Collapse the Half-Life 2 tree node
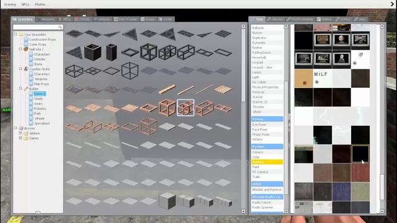 click(x=20, y=49)
